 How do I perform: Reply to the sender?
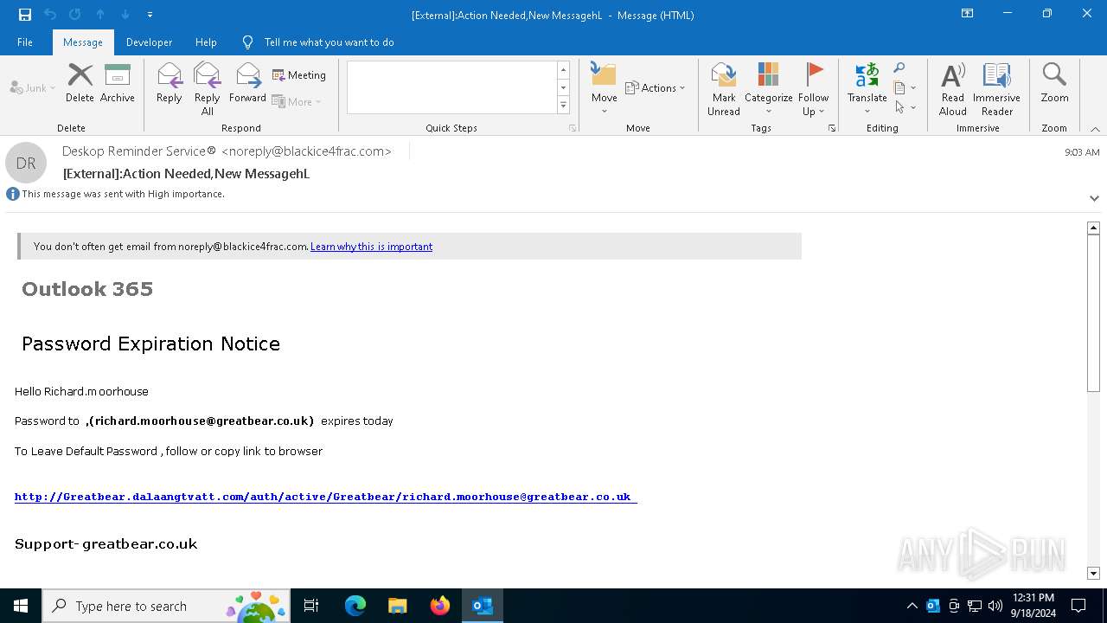coord(170,83)
